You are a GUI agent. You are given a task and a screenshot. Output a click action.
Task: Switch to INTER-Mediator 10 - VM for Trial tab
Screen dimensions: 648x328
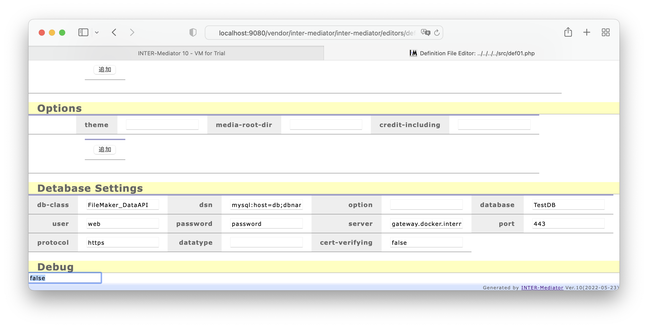176,53
